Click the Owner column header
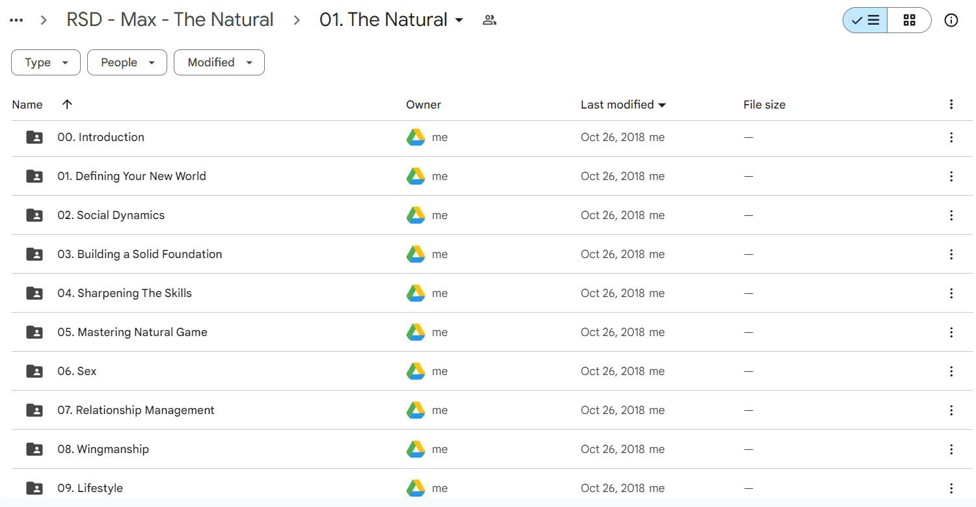This screenshot has width=976, height=507. pos(424,105)
